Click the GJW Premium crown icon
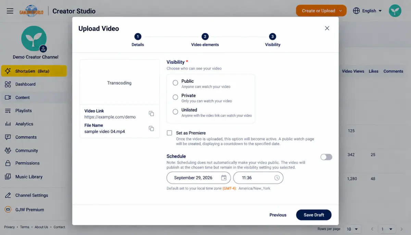This screenshot has width=411, height=235. click(x=8, y=209)
